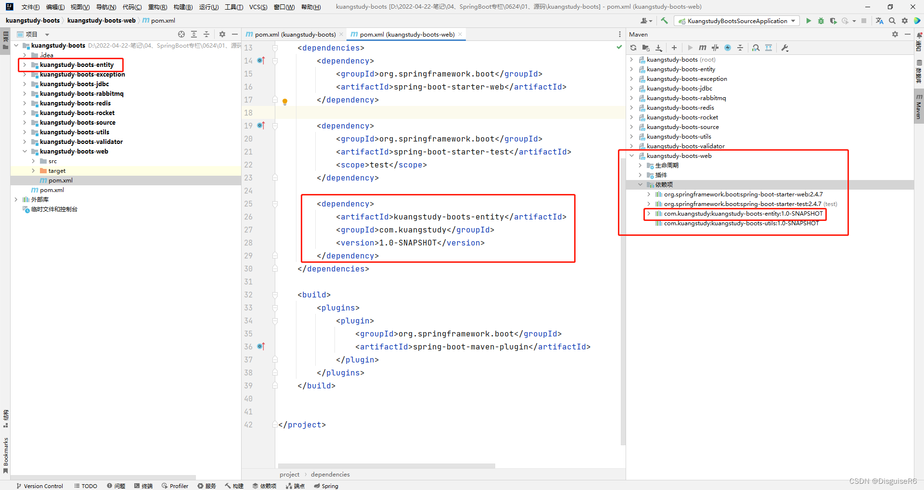Open TODO tool window
Viewport: 924px width, 490px height.
pyautogui.click(x=86, y=486)
